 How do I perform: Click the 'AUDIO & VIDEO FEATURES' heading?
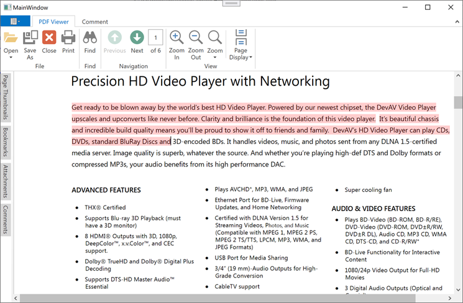coord(374,209)
